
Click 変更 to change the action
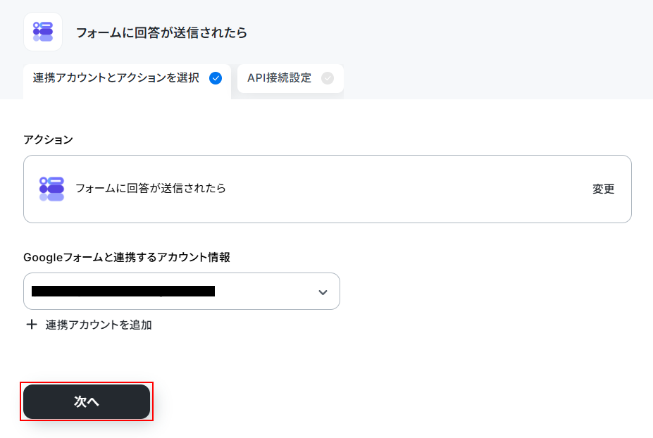(603, 189)
